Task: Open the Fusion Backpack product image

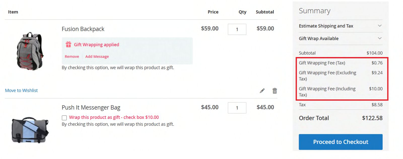Action: [x=30, y=51]
